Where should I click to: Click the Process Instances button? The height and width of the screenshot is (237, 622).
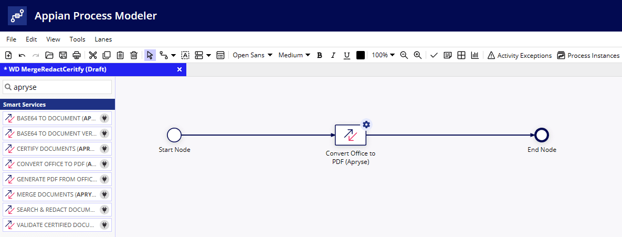(x=588, y=55)
